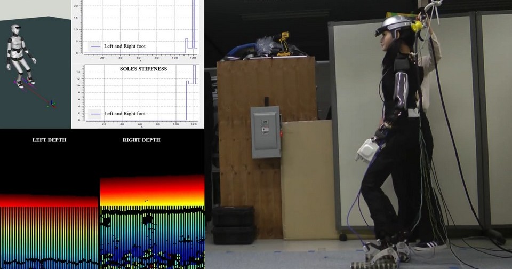This screenshot has width=512, height=269.
Task: Click the gray electrical switch box in video
Action: coord(265,131)
